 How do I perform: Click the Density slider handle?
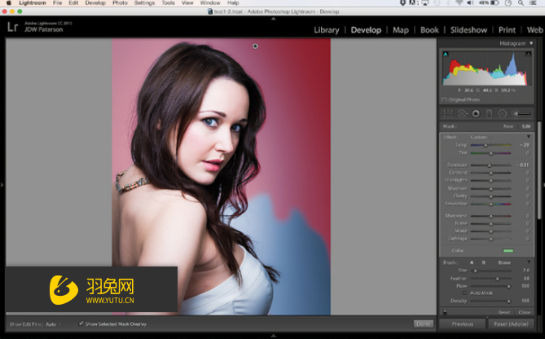508,301
